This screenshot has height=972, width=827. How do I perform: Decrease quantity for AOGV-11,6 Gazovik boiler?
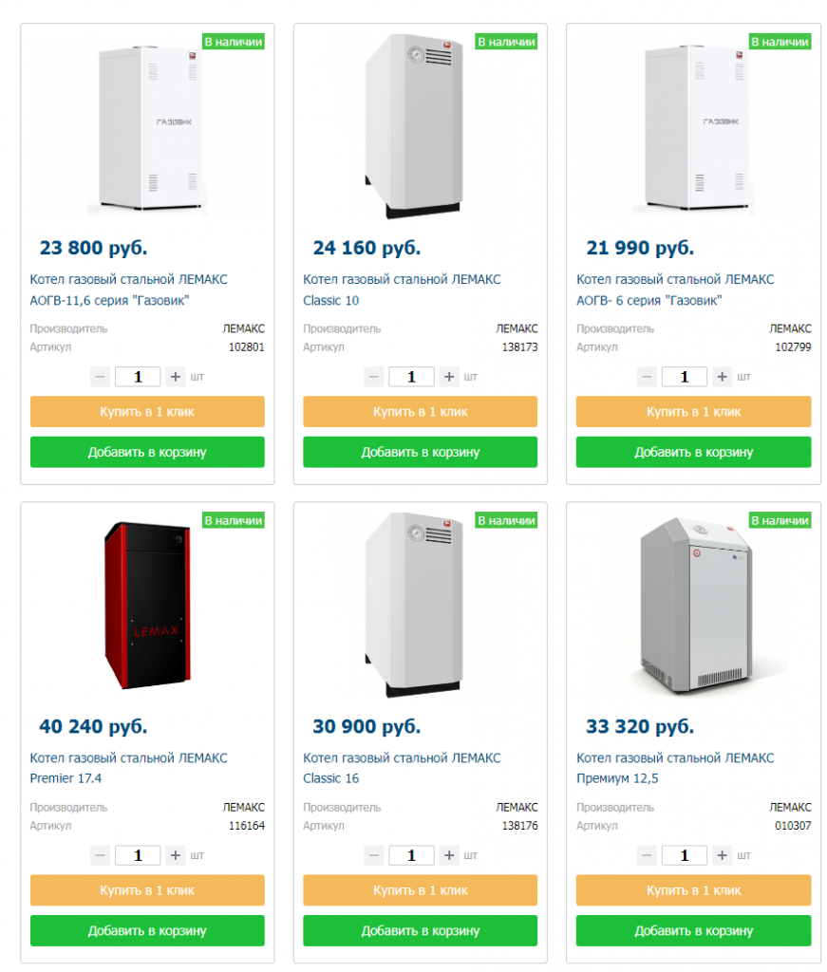click(101, 376)
